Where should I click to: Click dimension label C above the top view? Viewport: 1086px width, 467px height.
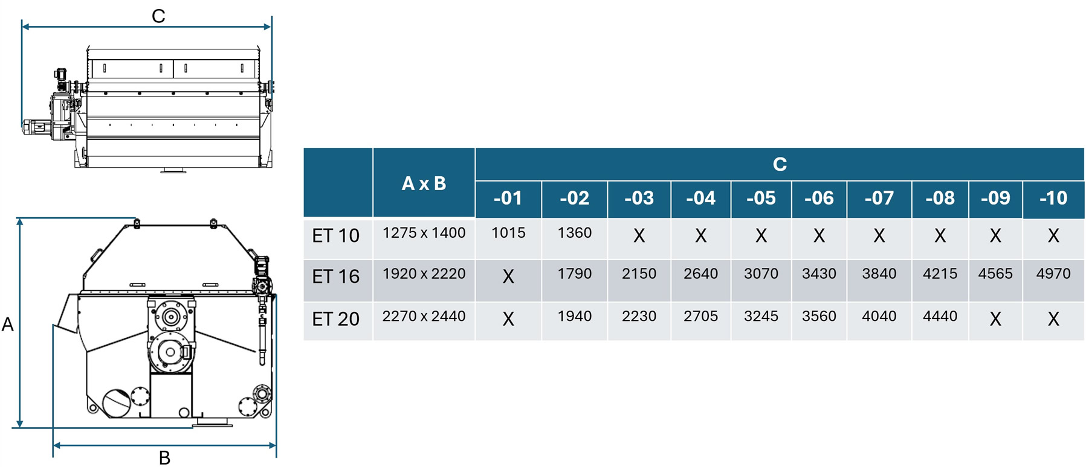tap(158, 16)
